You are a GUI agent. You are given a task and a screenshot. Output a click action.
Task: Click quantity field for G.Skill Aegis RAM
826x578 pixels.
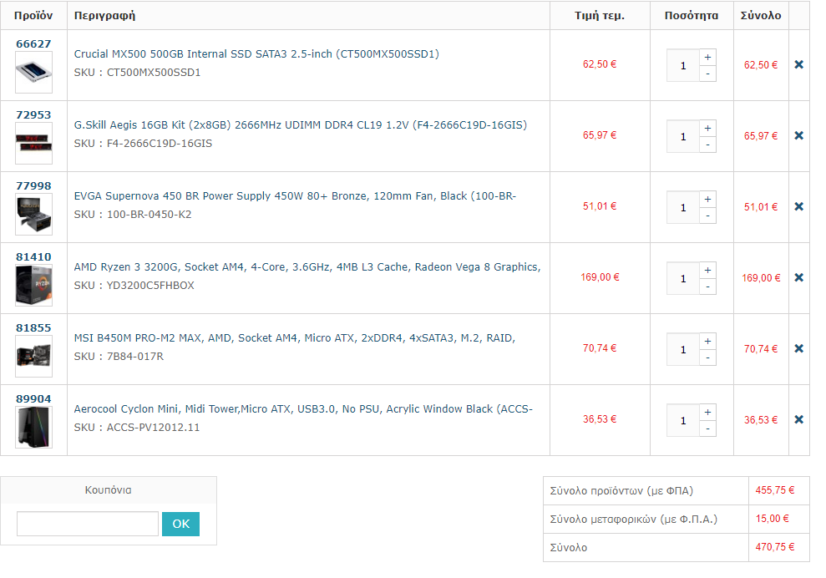682,136
